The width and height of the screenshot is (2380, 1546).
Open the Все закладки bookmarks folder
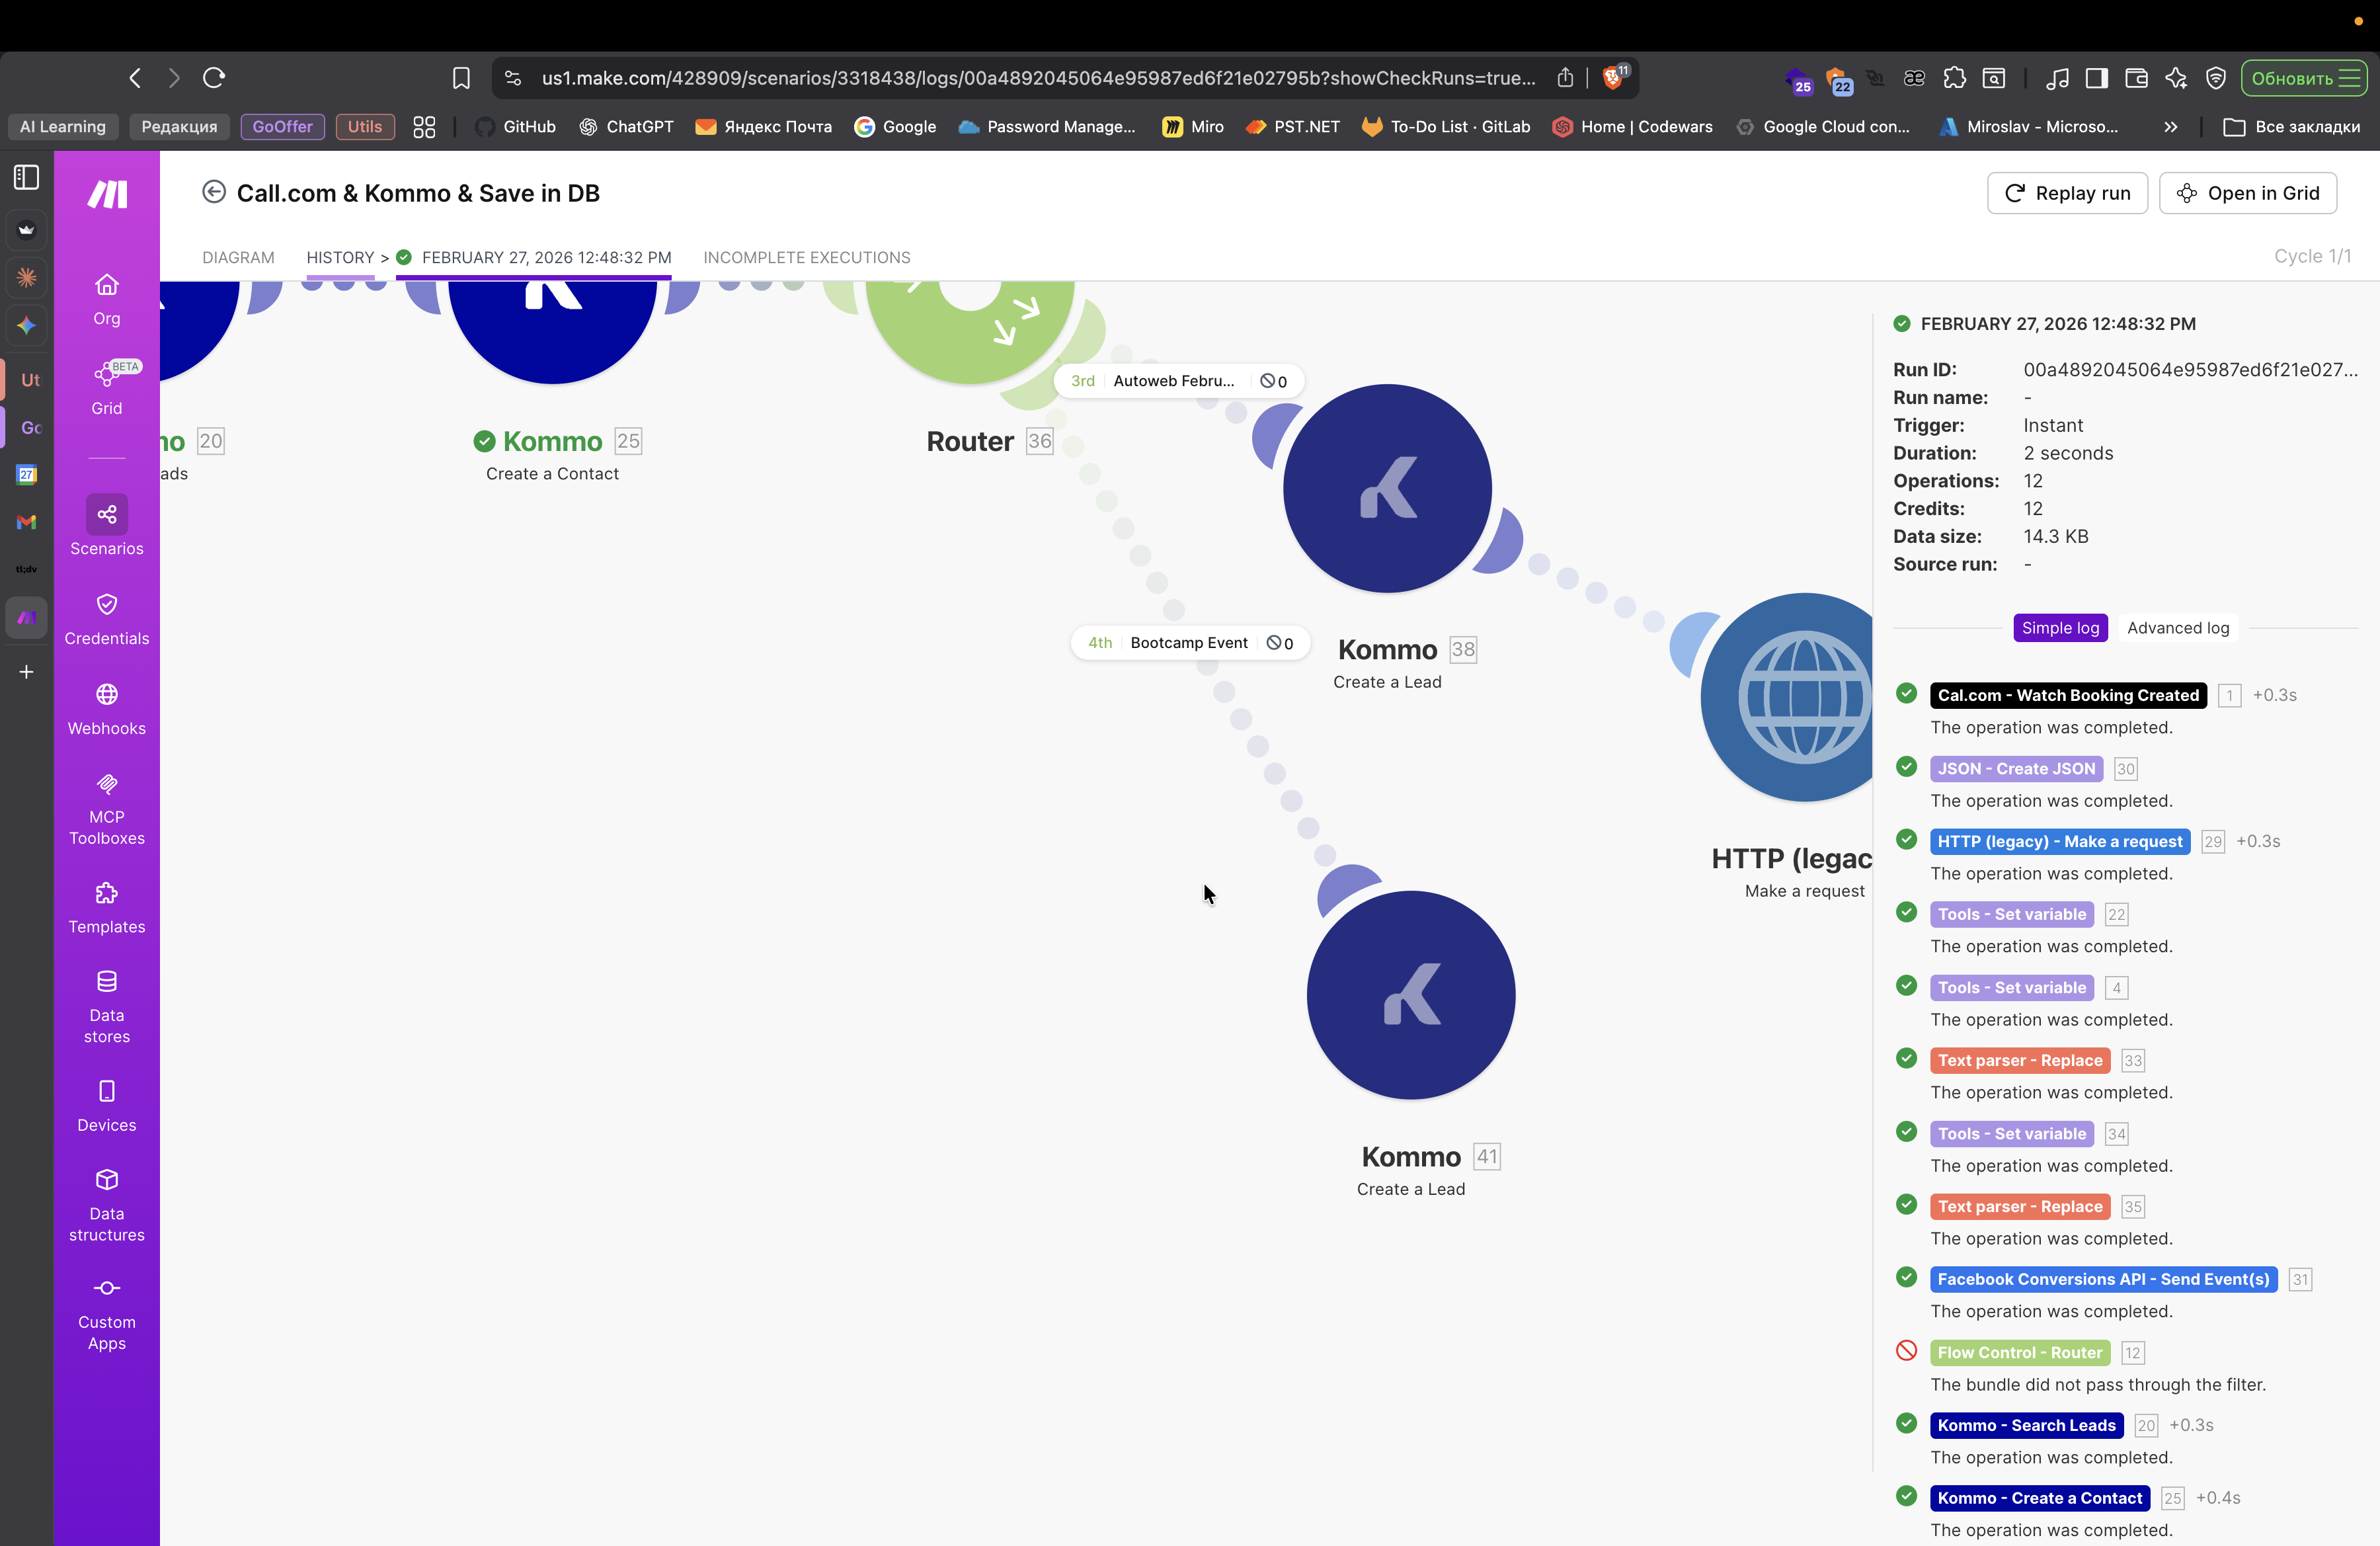2291,127
